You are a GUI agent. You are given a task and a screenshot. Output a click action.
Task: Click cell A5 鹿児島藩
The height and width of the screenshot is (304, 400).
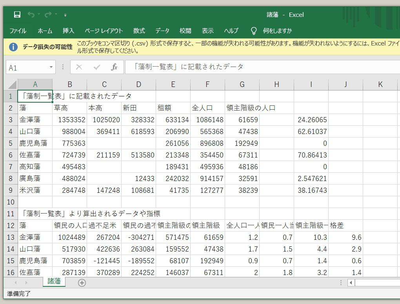click(35, 143)
